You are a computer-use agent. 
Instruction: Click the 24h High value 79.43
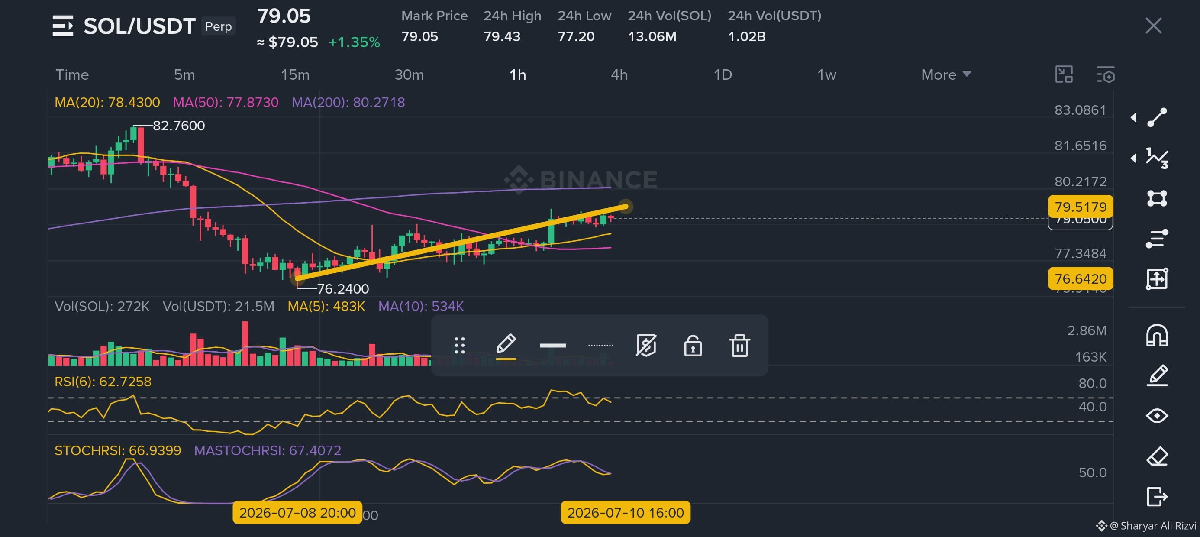click(x=502, y=36)
